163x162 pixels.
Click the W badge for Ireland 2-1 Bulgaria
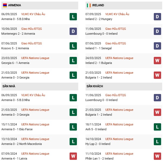157,61
